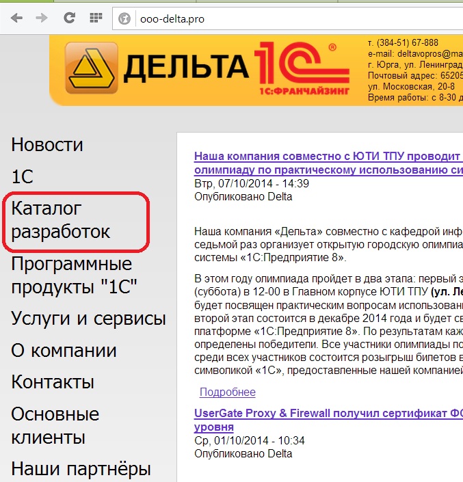Reload the page with the refresh icon

[70, 18]
